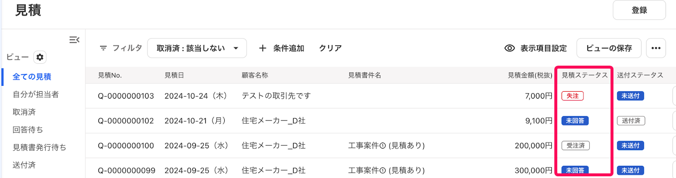676x178 pixels.
Task: Select the 回答待ち view
Action: [28, 130]
